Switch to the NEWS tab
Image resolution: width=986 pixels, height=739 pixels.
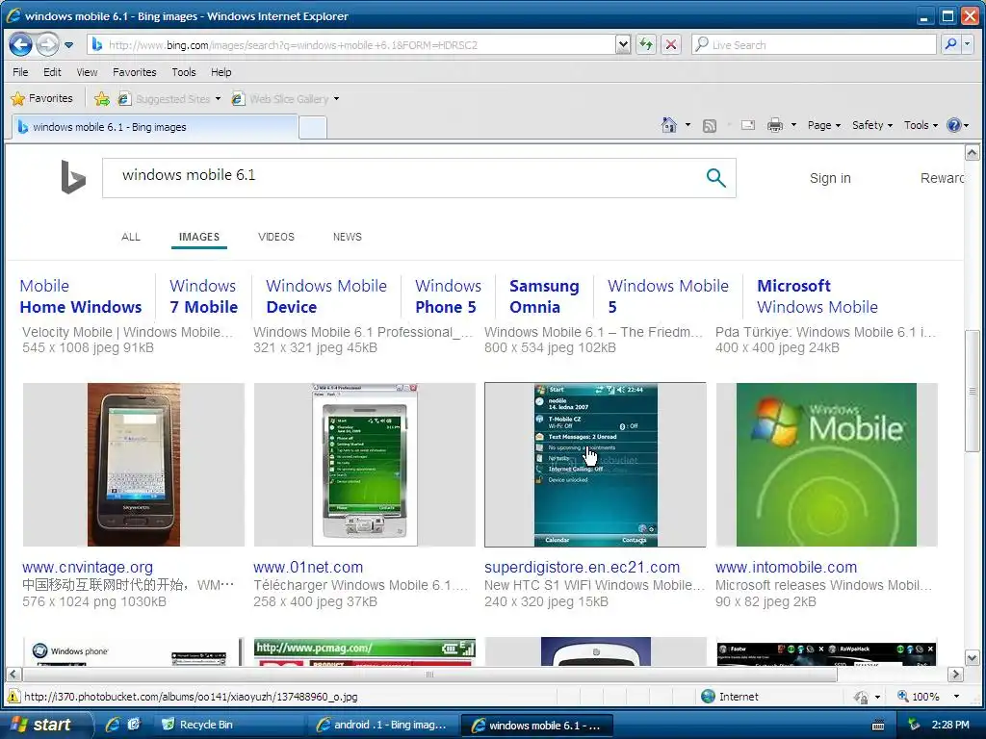347,237
